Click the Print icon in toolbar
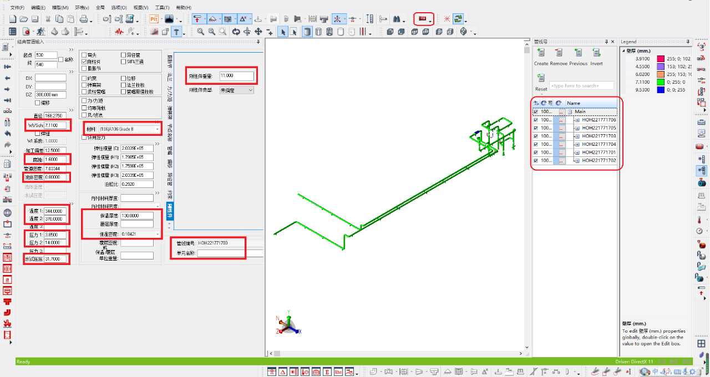This screenshot has width=710, height=377. pos(83,19)
